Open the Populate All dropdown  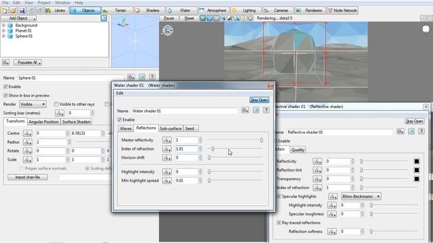28,63
